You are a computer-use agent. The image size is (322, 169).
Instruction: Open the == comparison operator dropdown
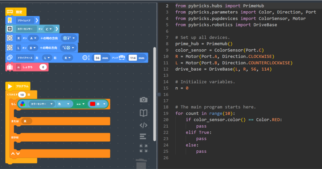80,104
